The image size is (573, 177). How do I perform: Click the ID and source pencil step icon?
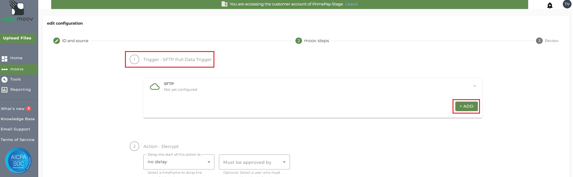[57, 41]
